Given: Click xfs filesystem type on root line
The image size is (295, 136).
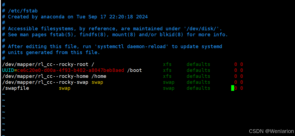Looking at the screenshot, I should [x=167, y=65].
